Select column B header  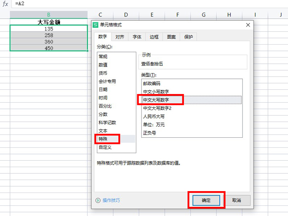(48, 15)
